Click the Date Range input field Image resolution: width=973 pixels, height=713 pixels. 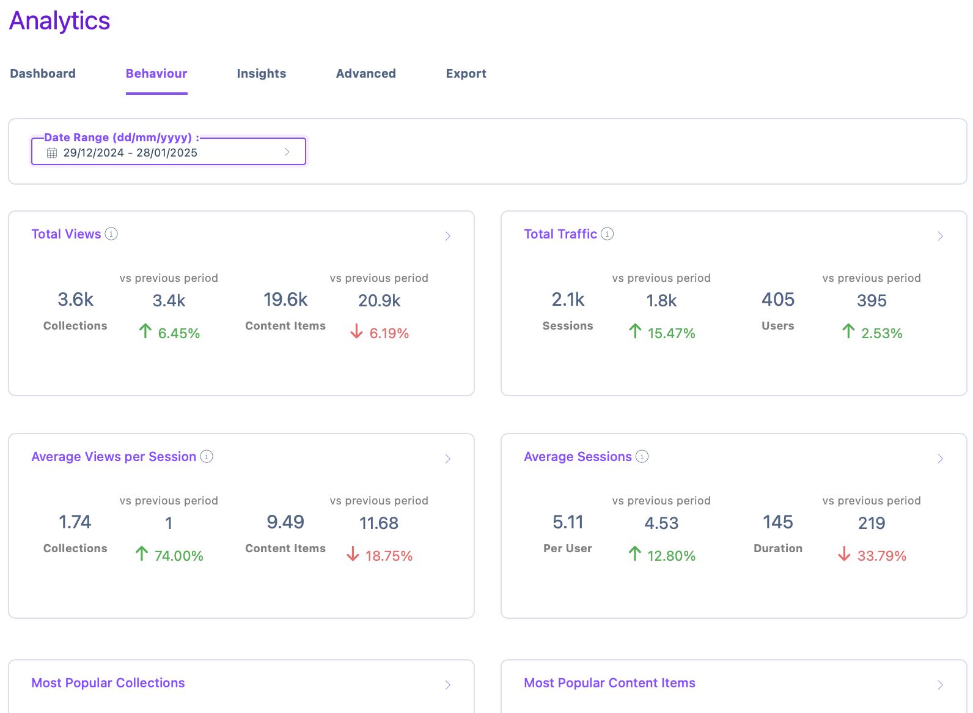(x=169, y=152)
